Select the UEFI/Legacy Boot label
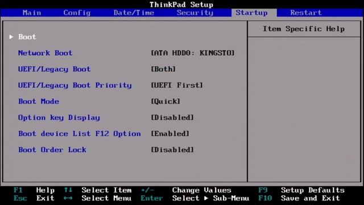This screenshot has width=364, height=205. 55,69
